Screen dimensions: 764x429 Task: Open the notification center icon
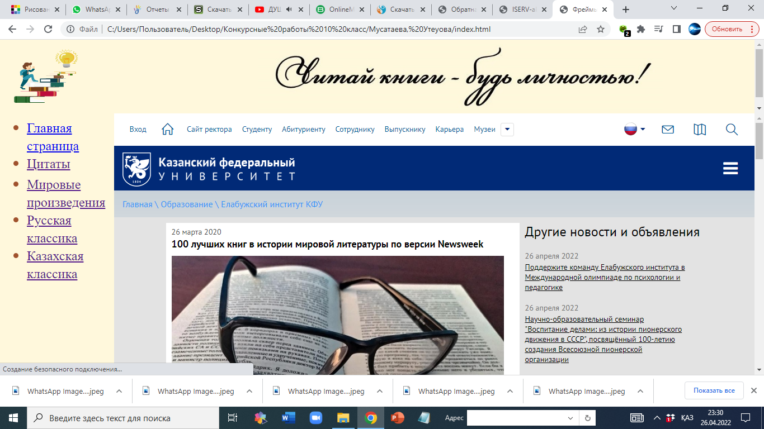745,417
